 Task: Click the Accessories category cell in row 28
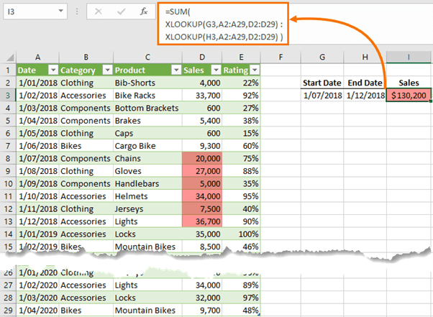[86, 298]
